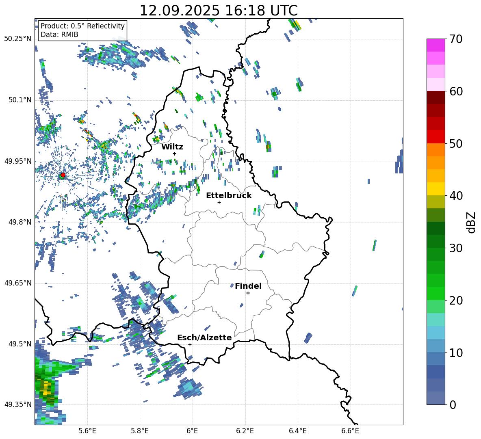Click the 6.2°E longitude label

pos(245,431)
